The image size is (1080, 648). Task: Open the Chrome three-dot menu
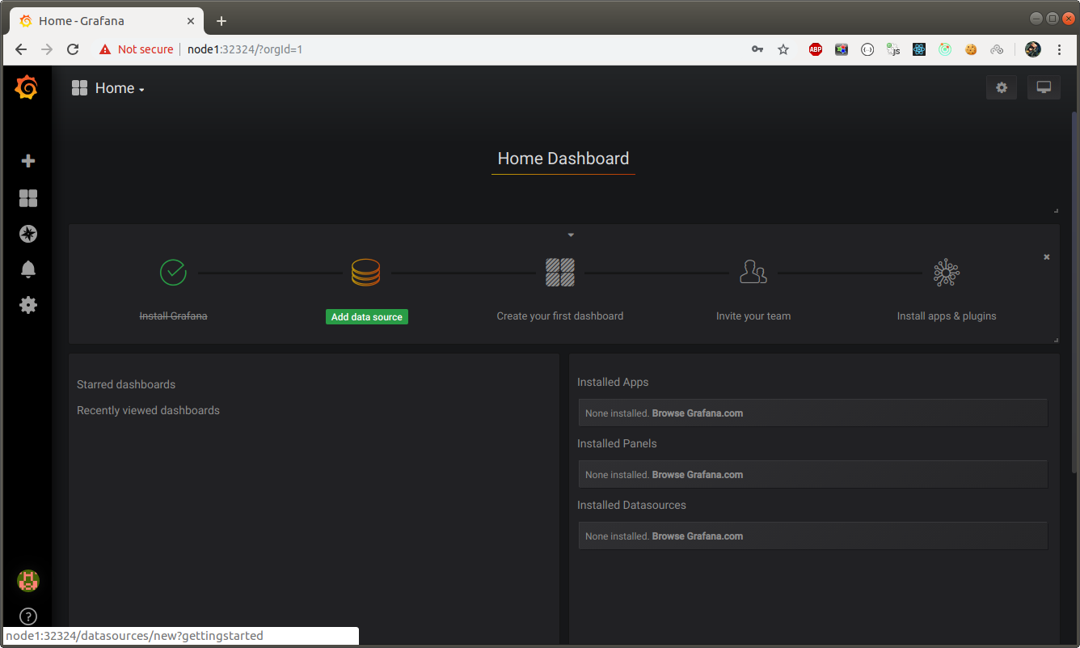point(1060,49)
